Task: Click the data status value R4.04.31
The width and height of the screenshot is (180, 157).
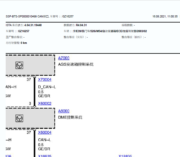Action: point(81,25)
